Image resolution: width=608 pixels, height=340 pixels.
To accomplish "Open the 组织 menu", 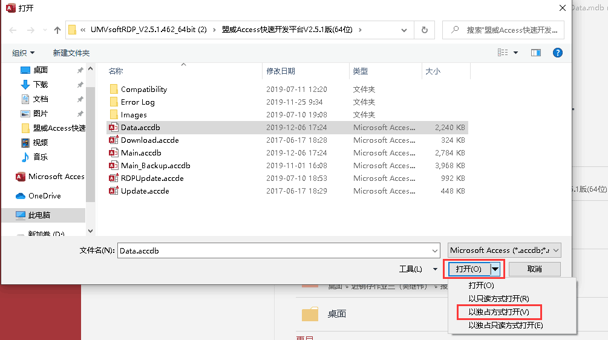I will [23, 53].
